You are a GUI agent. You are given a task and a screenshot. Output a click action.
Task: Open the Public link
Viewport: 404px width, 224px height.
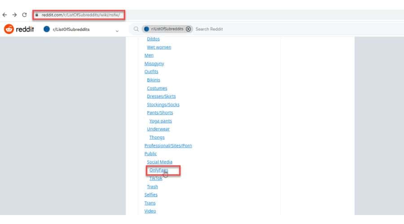click(150, 154)
